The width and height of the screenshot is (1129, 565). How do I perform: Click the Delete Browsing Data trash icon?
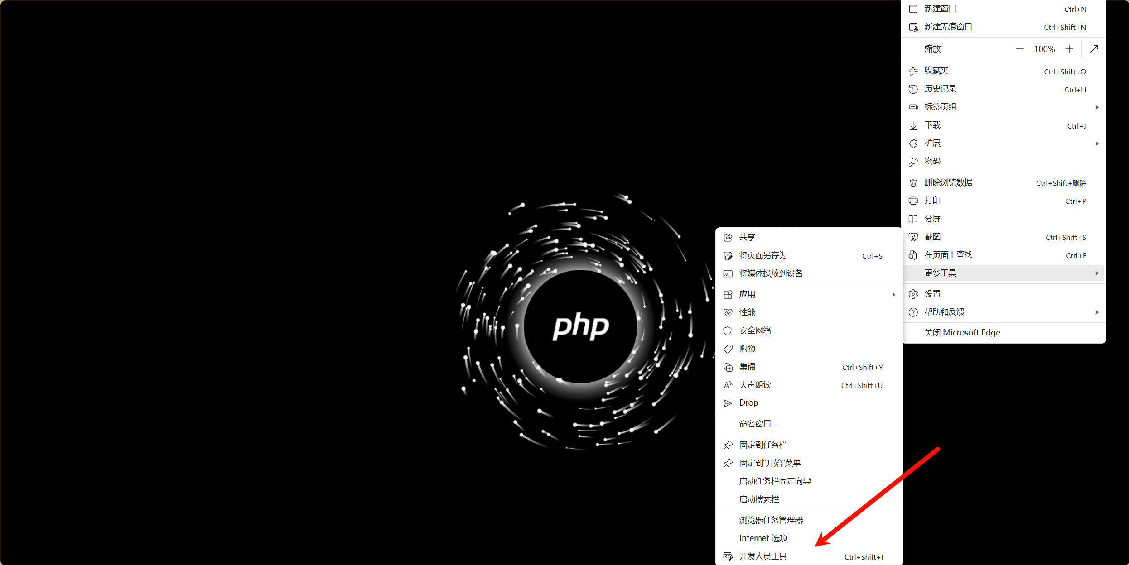tap(913, 182)
